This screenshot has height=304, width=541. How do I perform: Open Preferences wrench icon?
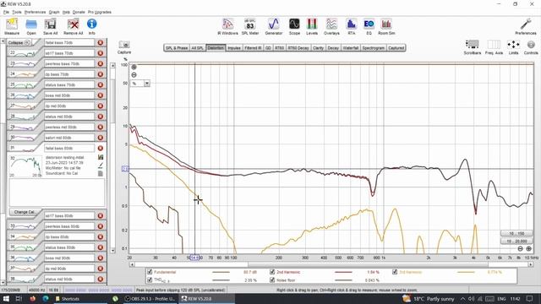[526, 26]
